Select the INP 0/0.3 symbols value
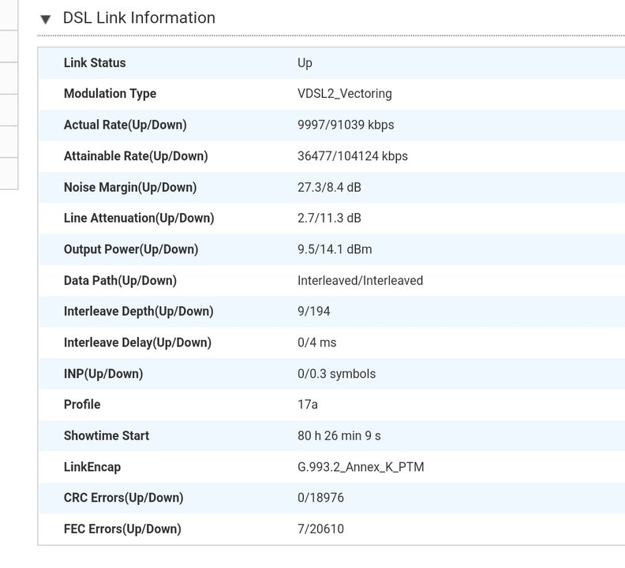 (x=336, y=373)
